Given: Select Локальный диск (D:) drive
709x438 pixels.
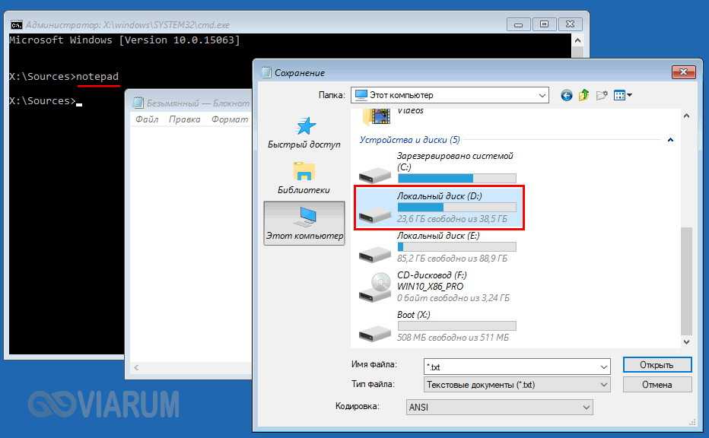Looking at the screenshot, I should [440, 208].
